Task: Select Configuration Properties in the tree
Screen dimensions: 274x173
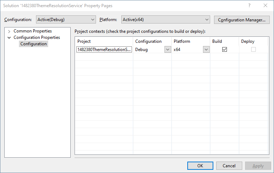Action: (37, 37)
